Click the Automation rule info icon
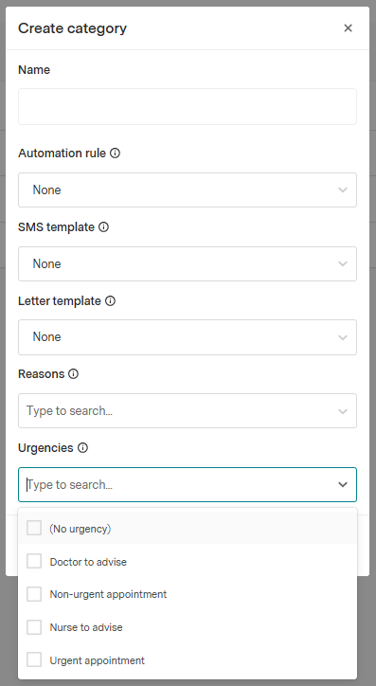This screenshot has height=686, width=376. tap(115, 153)
